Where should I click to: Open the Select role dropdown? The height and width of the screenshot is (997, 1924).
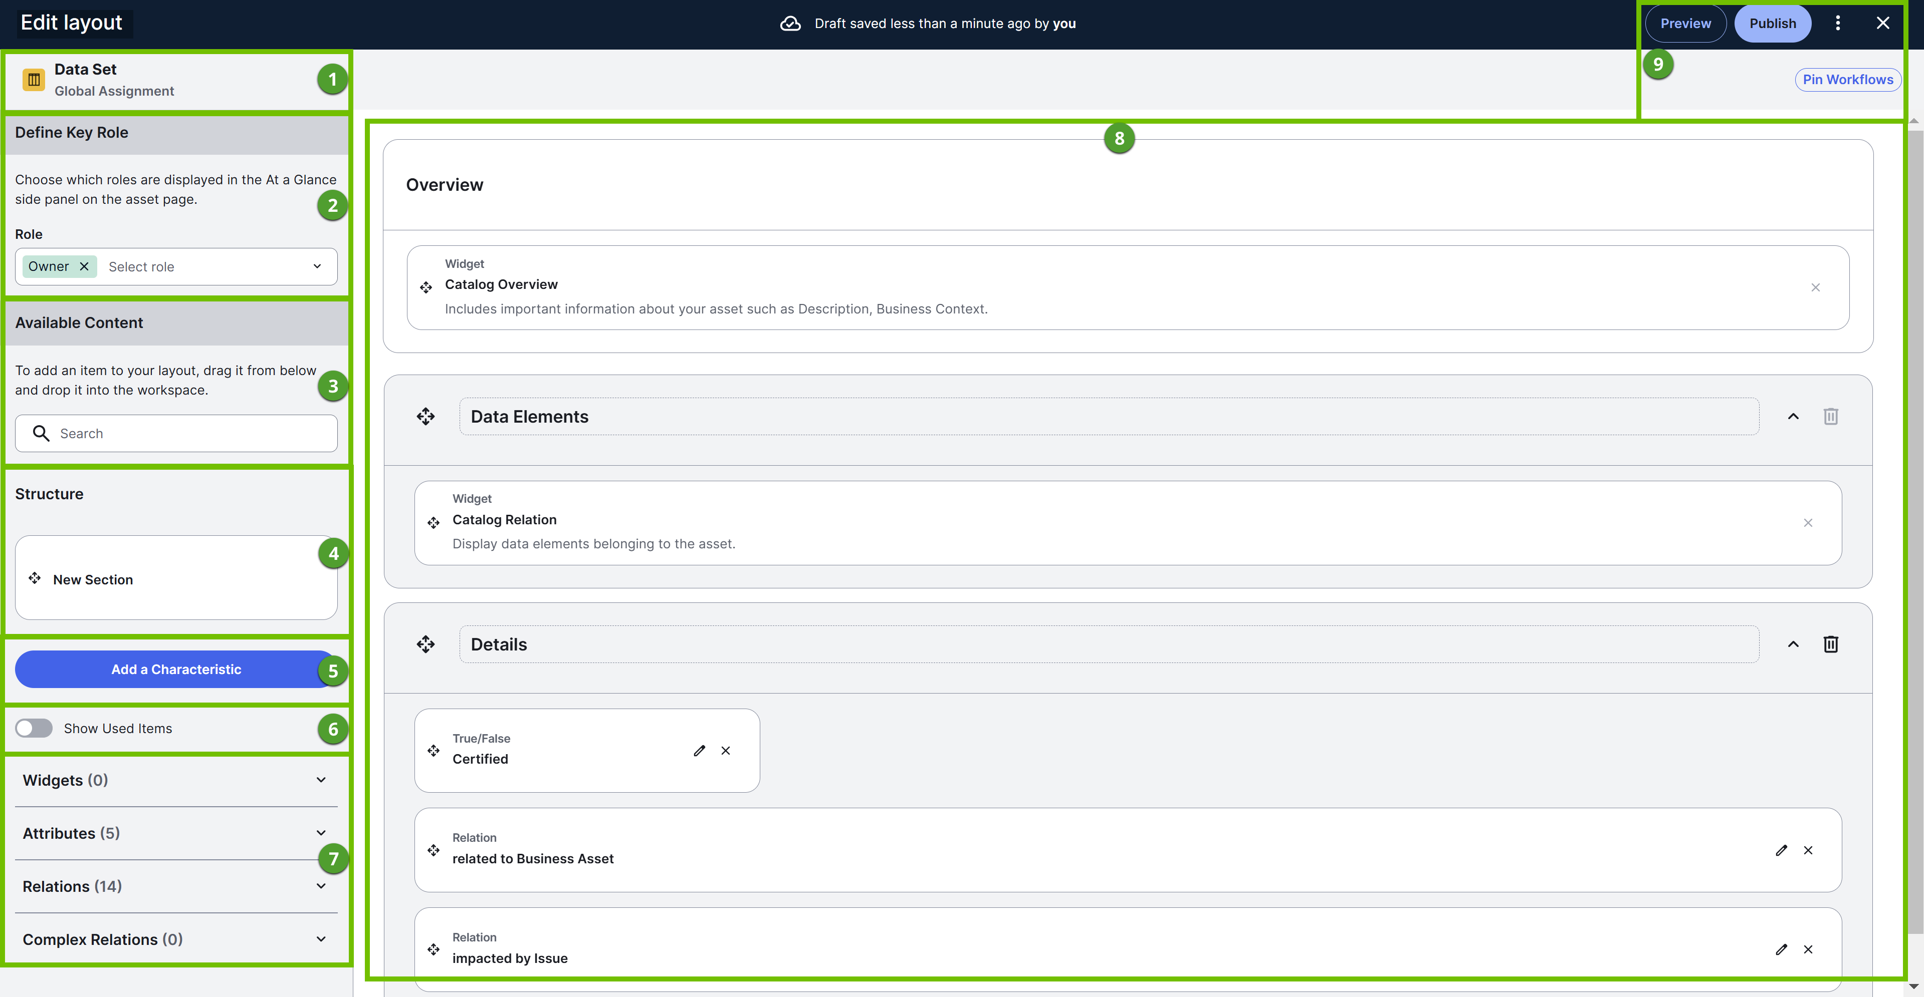317,266
